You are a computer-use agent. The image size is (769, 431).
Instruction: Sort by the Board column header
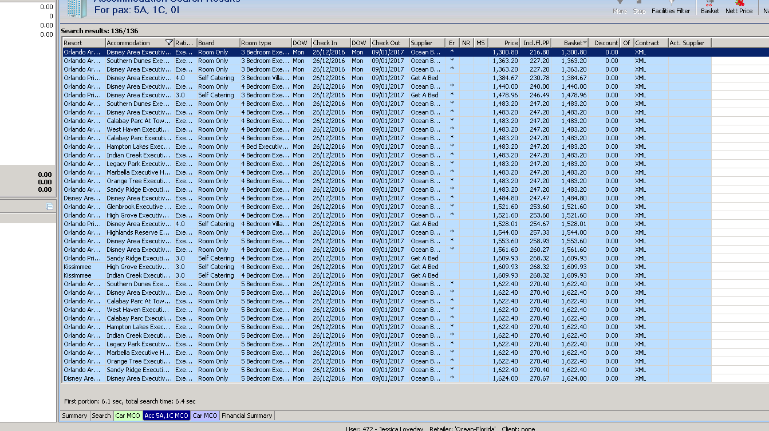point(218,43)
